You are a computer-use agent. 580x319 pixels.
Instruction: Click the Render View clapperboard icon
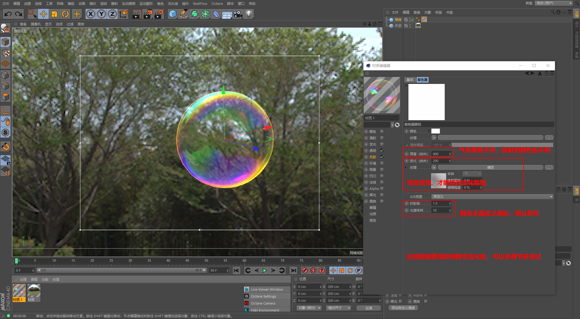[137, 14]
